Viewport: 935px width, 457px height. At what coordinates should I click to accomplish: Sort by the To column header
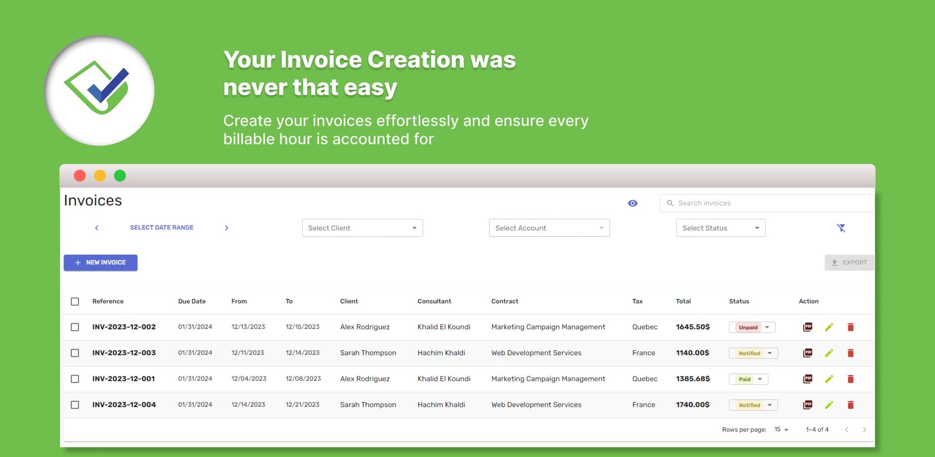289,301
